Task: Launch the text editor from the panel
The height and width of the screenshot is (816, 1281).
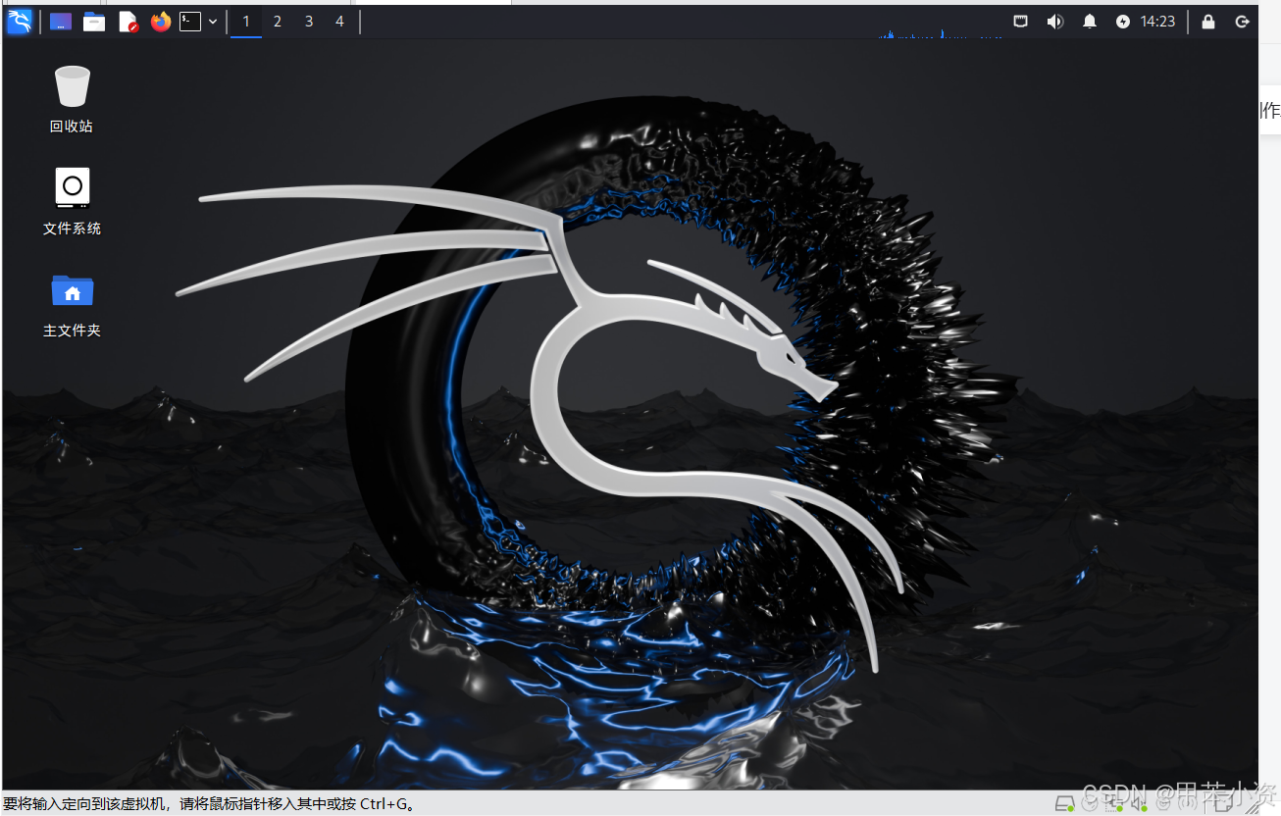Action: coord(128,22)
